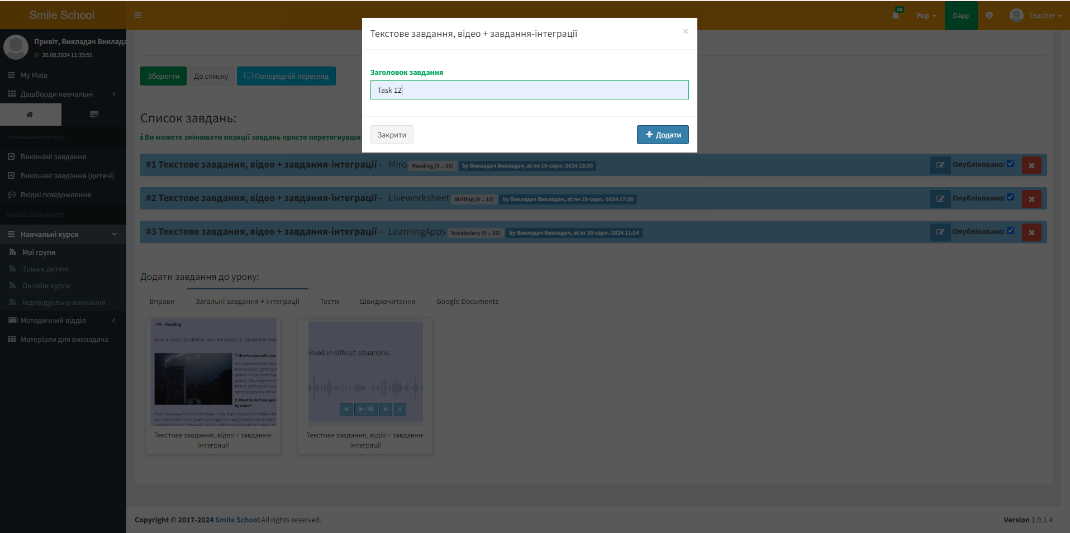Click the list view icon in sidebar

point(94,115)
